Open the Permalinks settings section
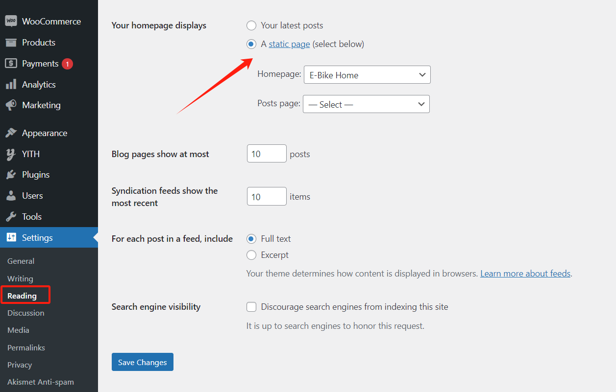Screen dimensions: 616x392 pos(25,347)
